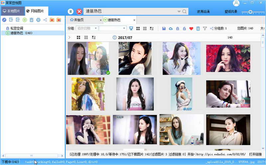Click the 壁纸风景 shortcut
Screen dimensions: 266x165
point(231,12)
